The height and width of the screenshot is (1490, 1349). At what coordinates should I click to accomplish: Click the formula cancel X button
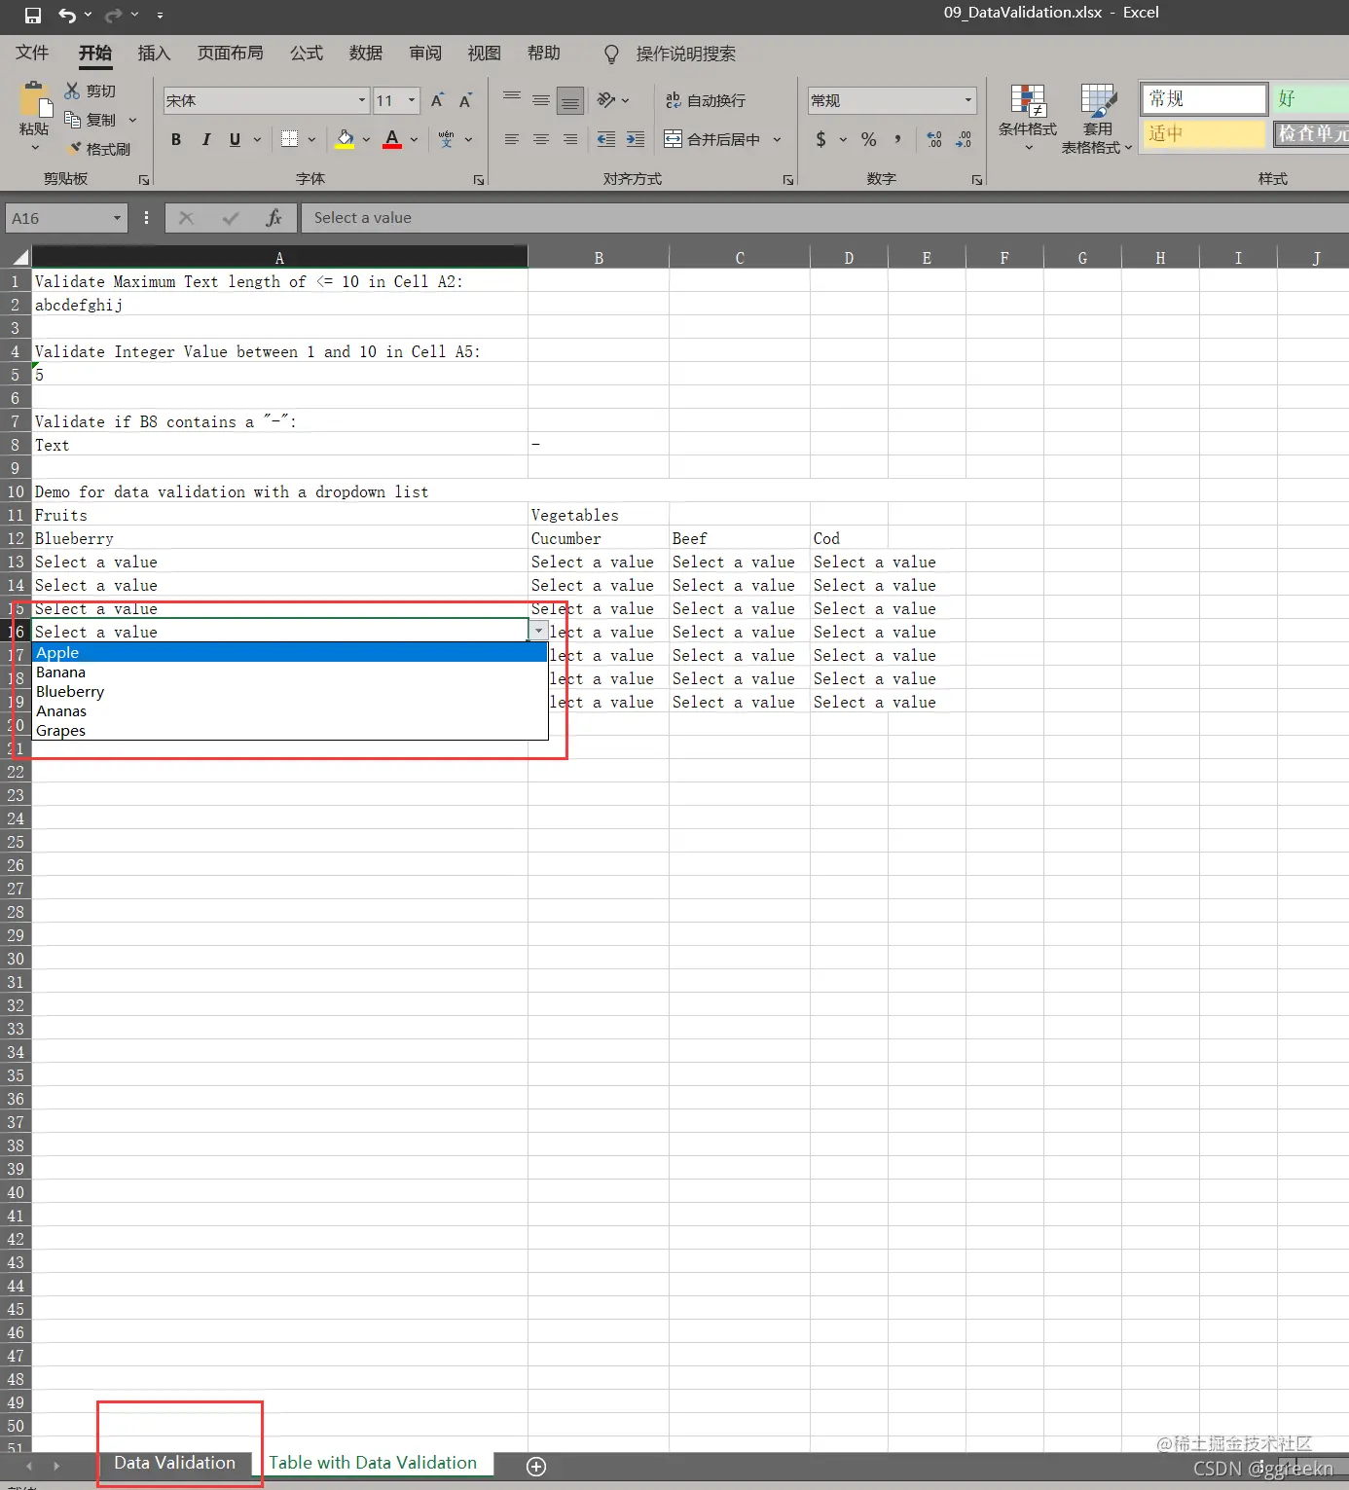coord(186,218)
